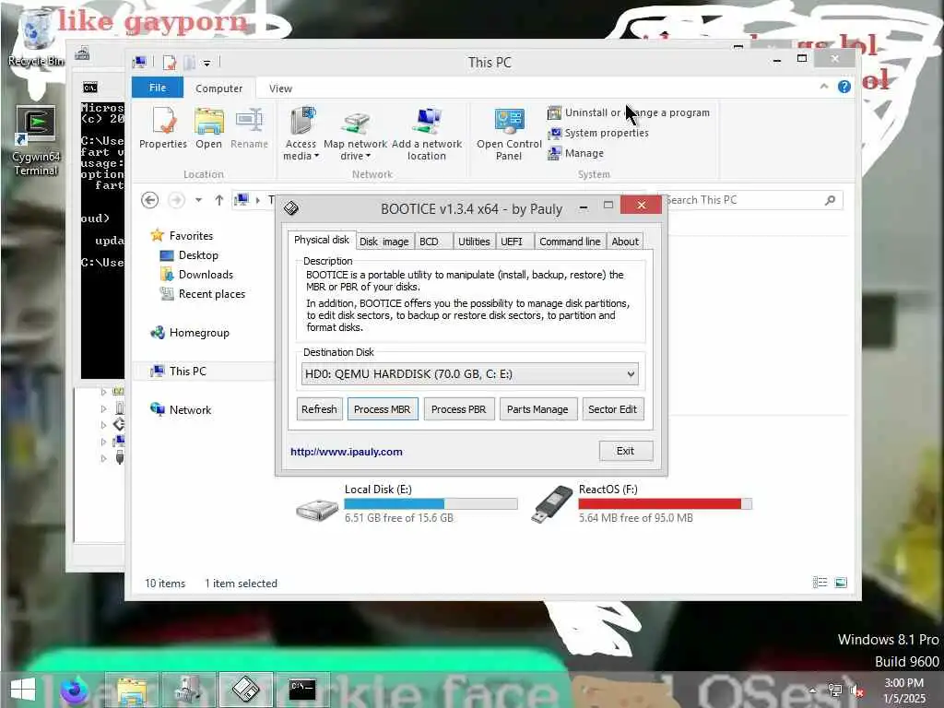This screenshot has width=944, height=708.
Task: Click Uninstall or change a program
Action: 629,112
